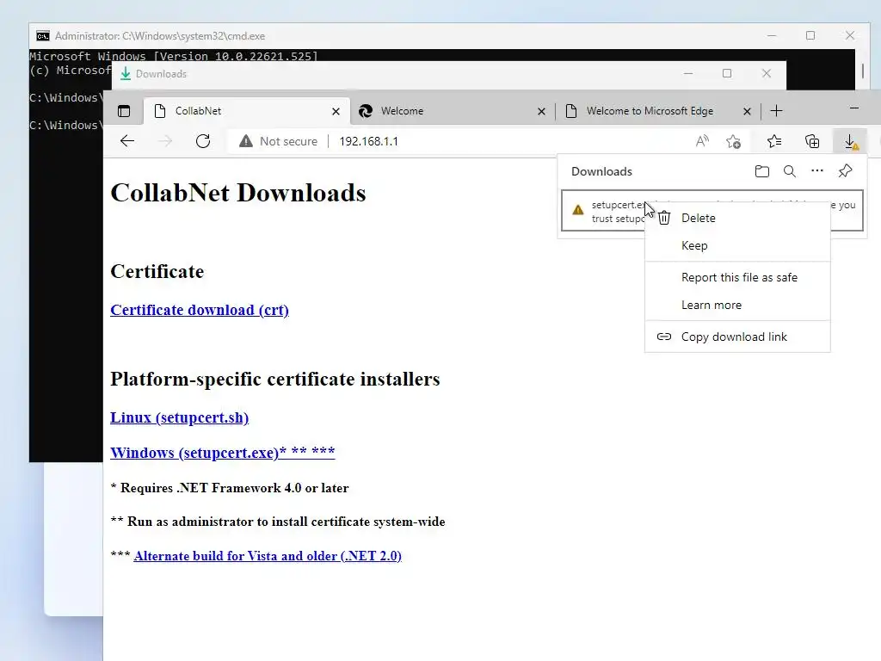The width and height of the screenshot is (881, 661).
Task: Add this page to favorites star
Action: tap(733, 141)
